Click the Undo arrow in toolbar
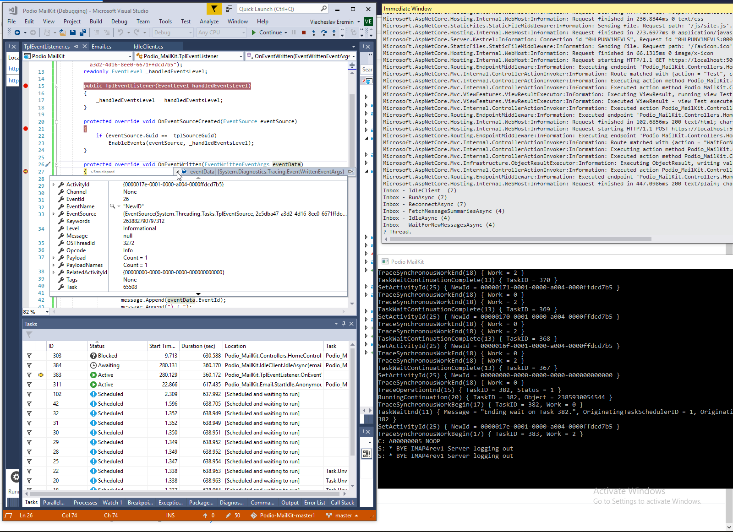733x532 pixels. point(120,33)
